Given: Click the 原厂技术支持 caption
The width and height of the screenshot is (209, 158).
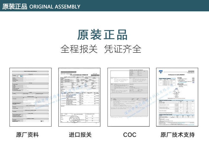Looking at the screenshot, I should coord(178,135).
